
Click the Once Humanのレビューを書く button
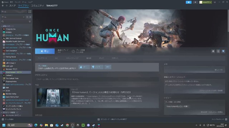[x=177, y=106]
